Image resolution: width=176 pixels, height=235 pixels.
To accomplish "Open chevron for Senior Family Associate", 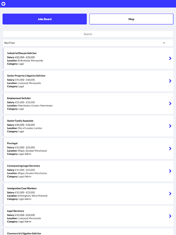I will (x=170, y=126).
